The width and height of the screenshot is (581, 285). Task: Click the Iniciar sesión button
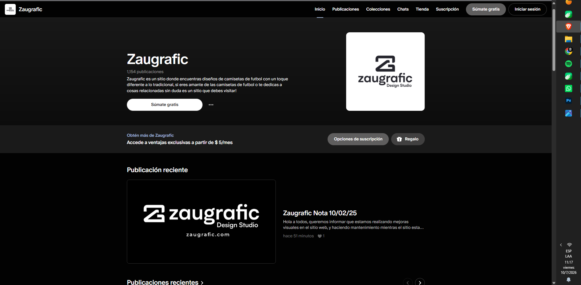pos(527,9)
